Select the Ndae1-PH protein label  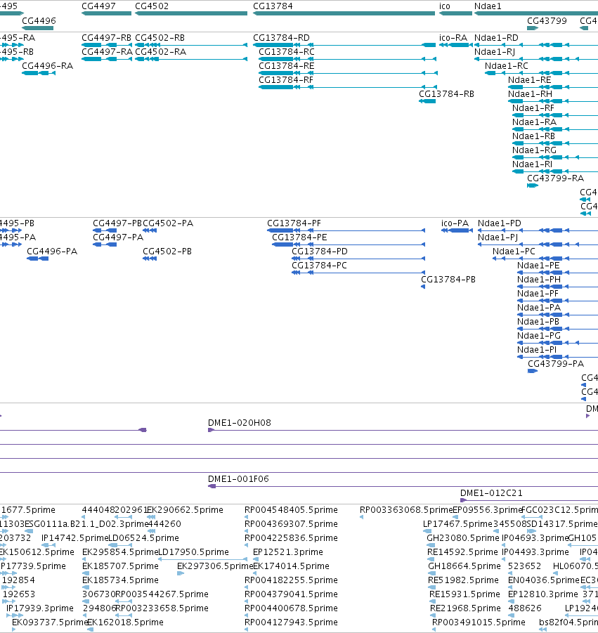tap(539, 280)
